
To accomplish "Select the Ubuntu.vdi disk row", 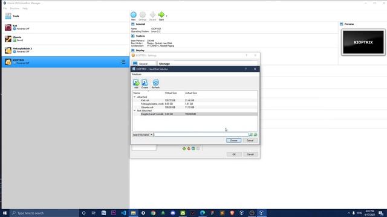I will click(195, 107).
